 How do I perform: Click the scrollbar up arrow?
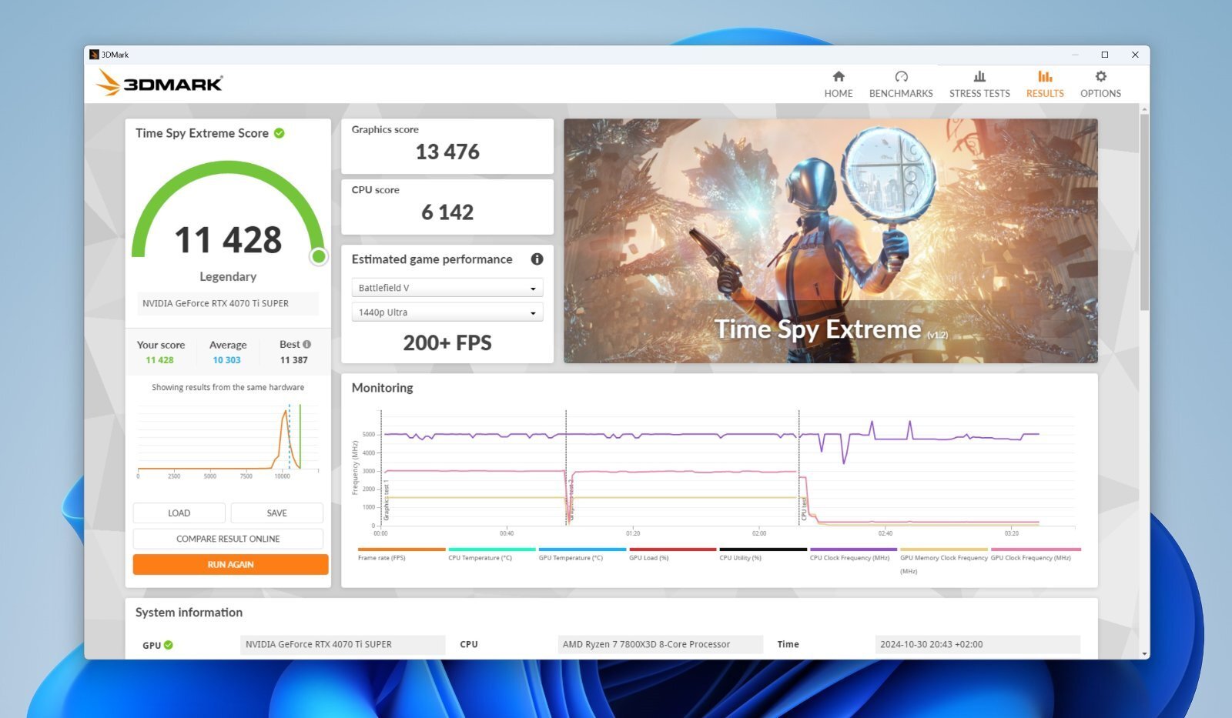pyautogui.click(x=1144, y=109)
